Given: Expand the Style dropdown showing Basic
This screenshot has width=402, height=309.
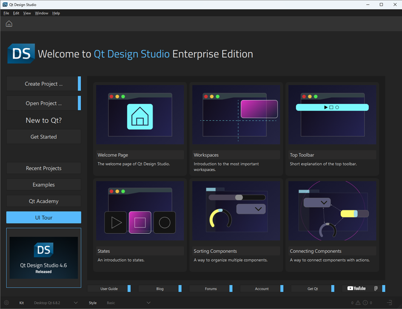Looking at the screenshot, I should click(128, 303).
